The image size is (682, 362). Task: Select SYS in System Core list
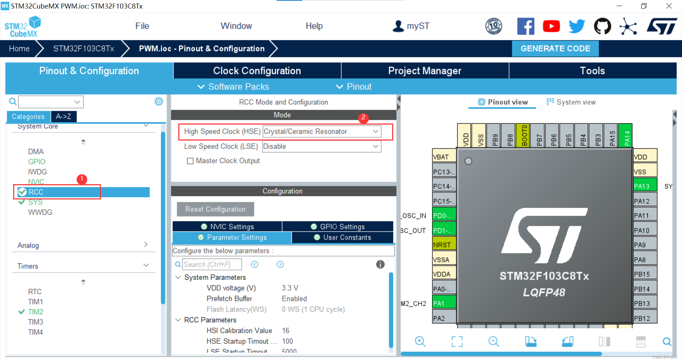35,202
